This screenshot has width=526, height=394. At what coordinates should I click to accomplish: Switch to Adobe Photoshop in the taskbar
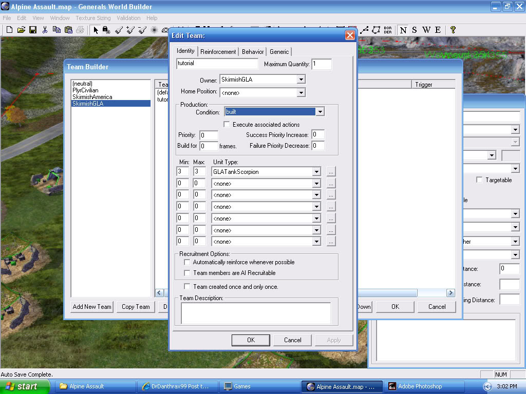[424, 387]
